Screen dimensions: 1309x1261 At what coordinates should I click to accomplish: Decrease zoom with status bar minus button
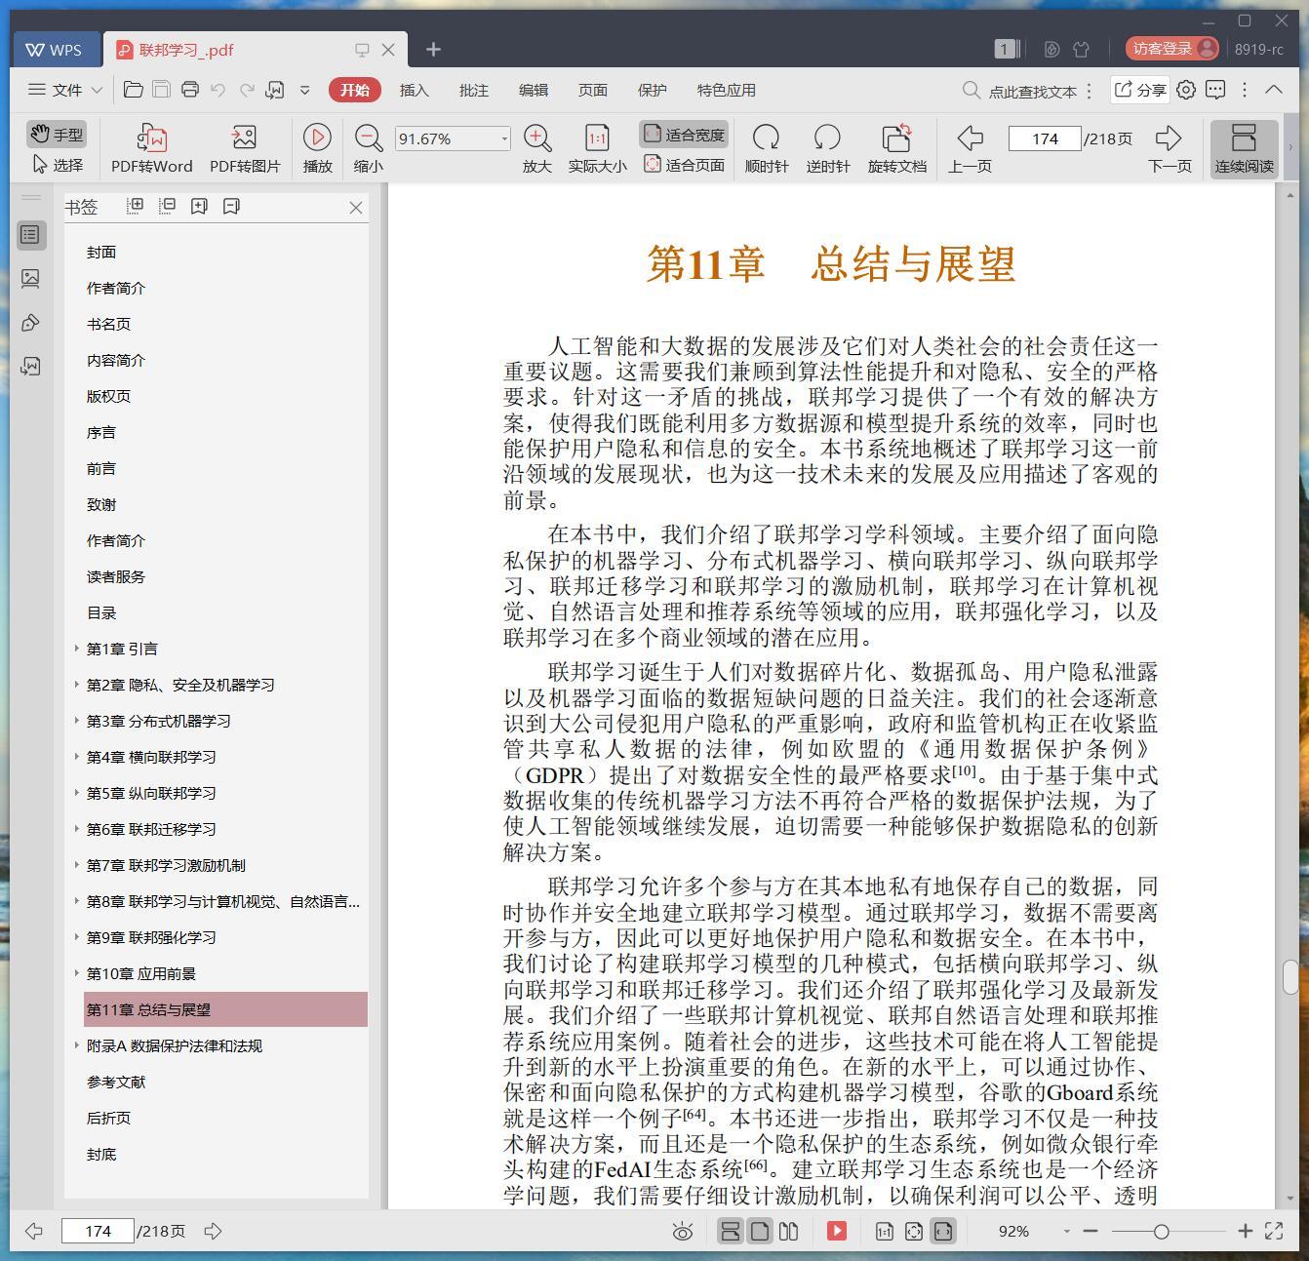pos(1091,1232)
